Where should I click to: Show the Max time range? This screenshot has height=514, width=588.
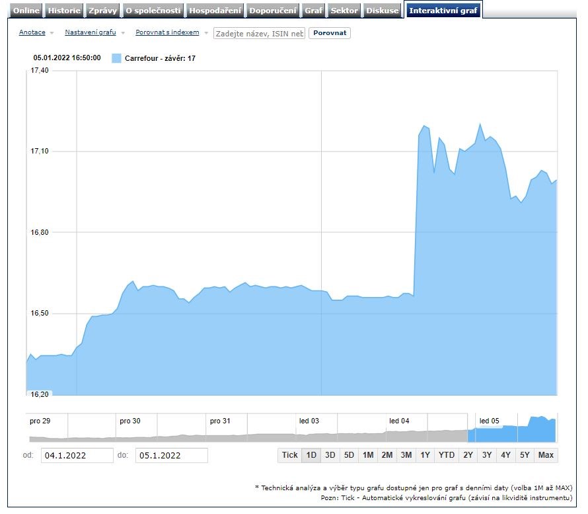(x=546, y=455)
